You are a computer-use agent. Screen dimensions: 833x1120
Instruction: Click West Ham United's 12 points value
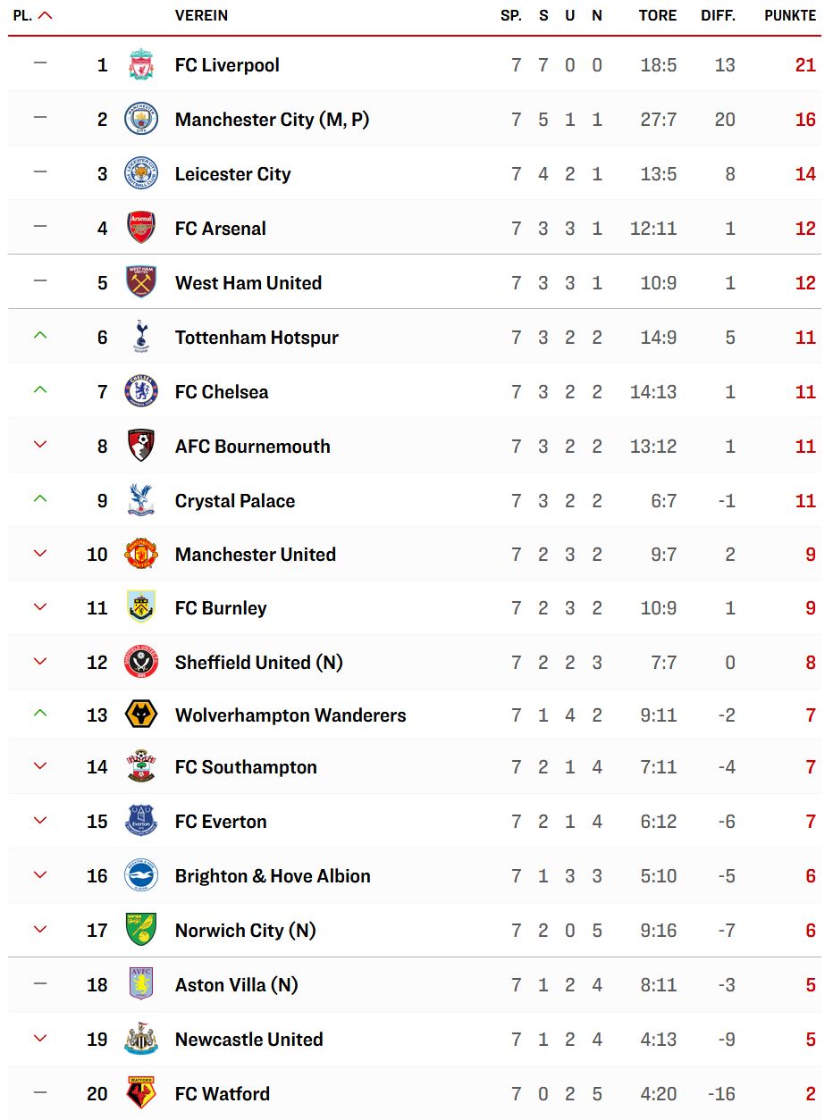click(805, 283)
